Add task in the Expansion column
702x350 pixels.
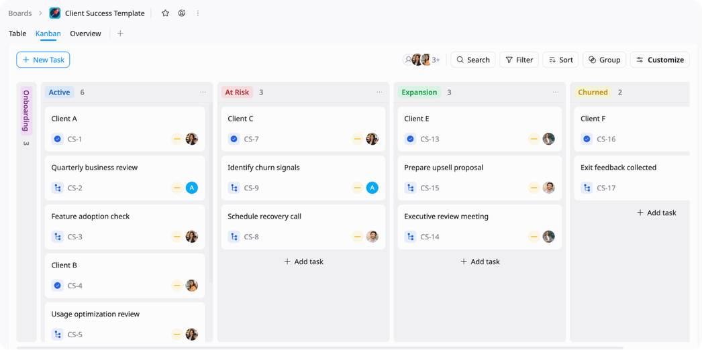(x=480, y=261)
